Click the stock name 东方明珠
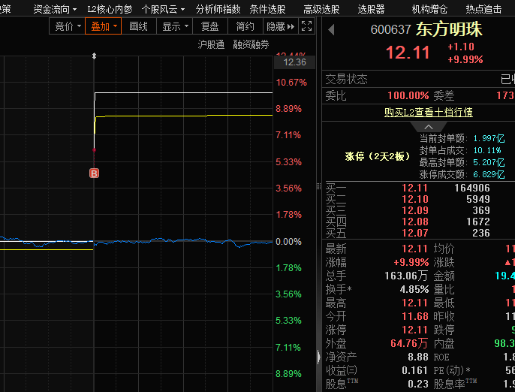 coord(449,29)
